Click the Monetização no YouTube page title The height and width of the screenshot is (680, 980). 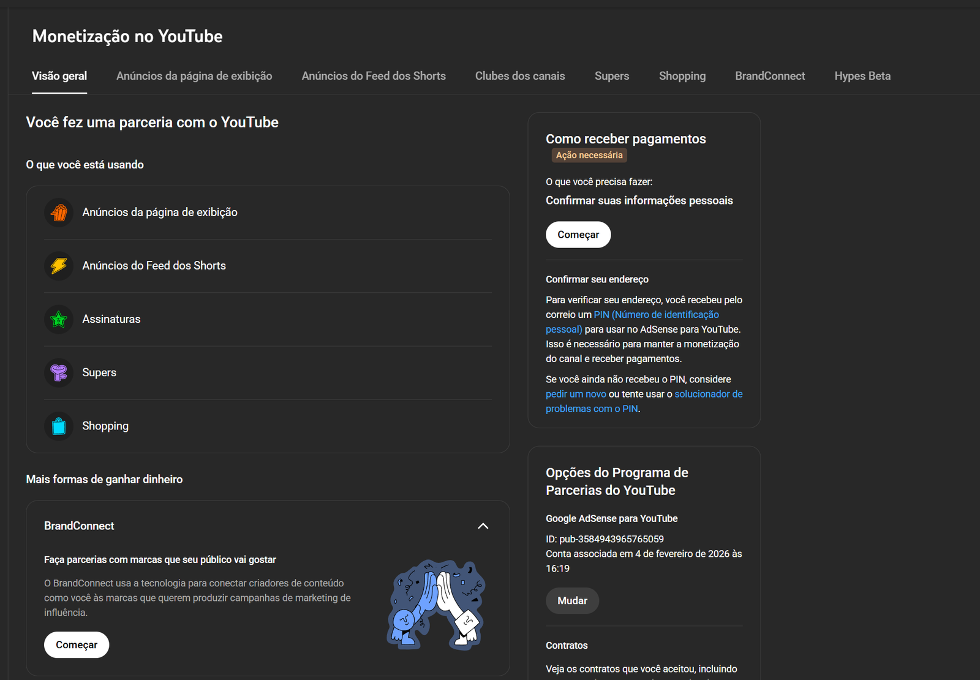127,37
